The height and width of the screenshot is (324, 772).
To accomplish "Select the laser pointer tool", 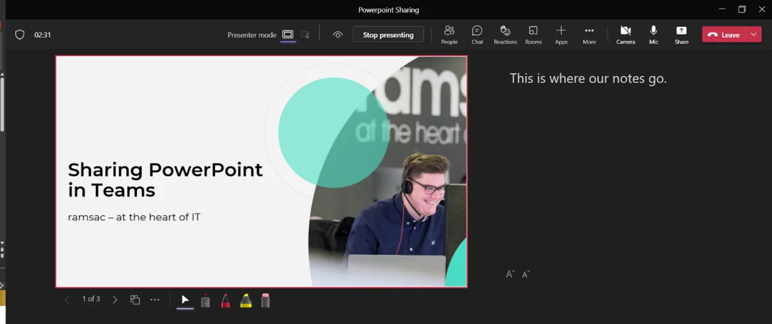I will pos(205,300).
